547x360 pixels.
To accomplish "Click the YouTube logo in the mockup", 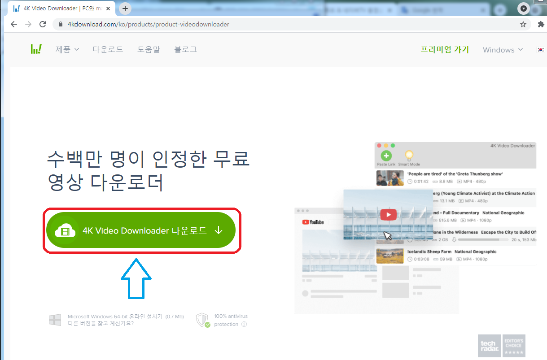I will (313, 222).
